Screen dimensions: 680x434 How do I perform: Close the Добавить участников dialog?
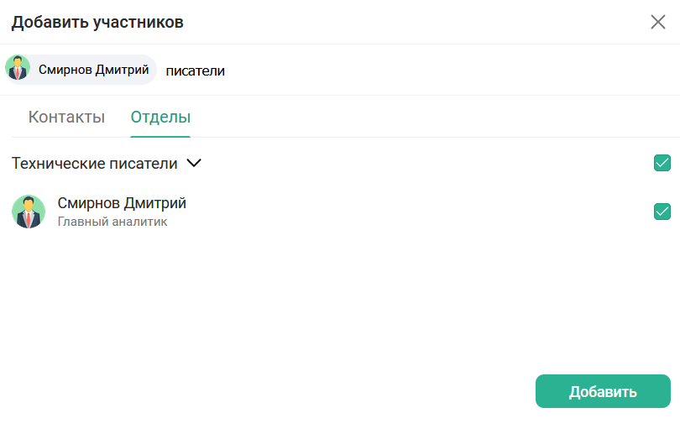pyautogui.click(x=658, y=22)
